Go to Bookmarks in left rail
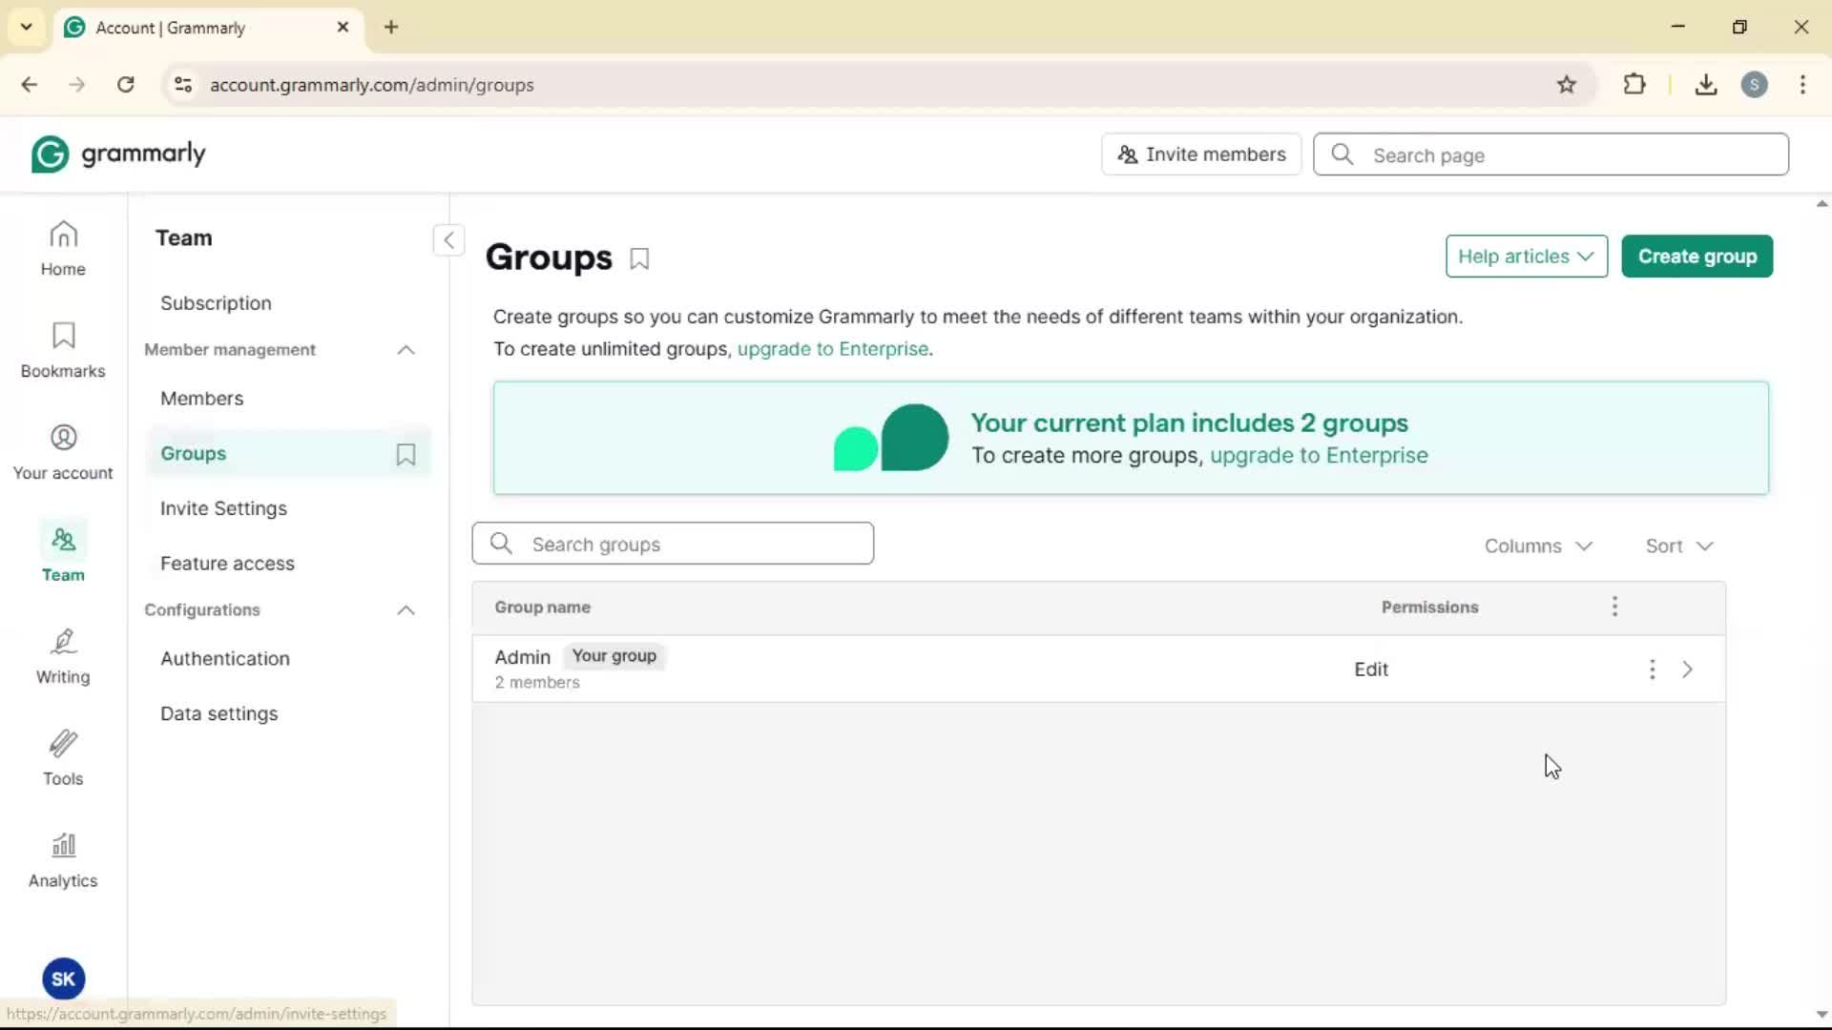 [x=63, y=350]
